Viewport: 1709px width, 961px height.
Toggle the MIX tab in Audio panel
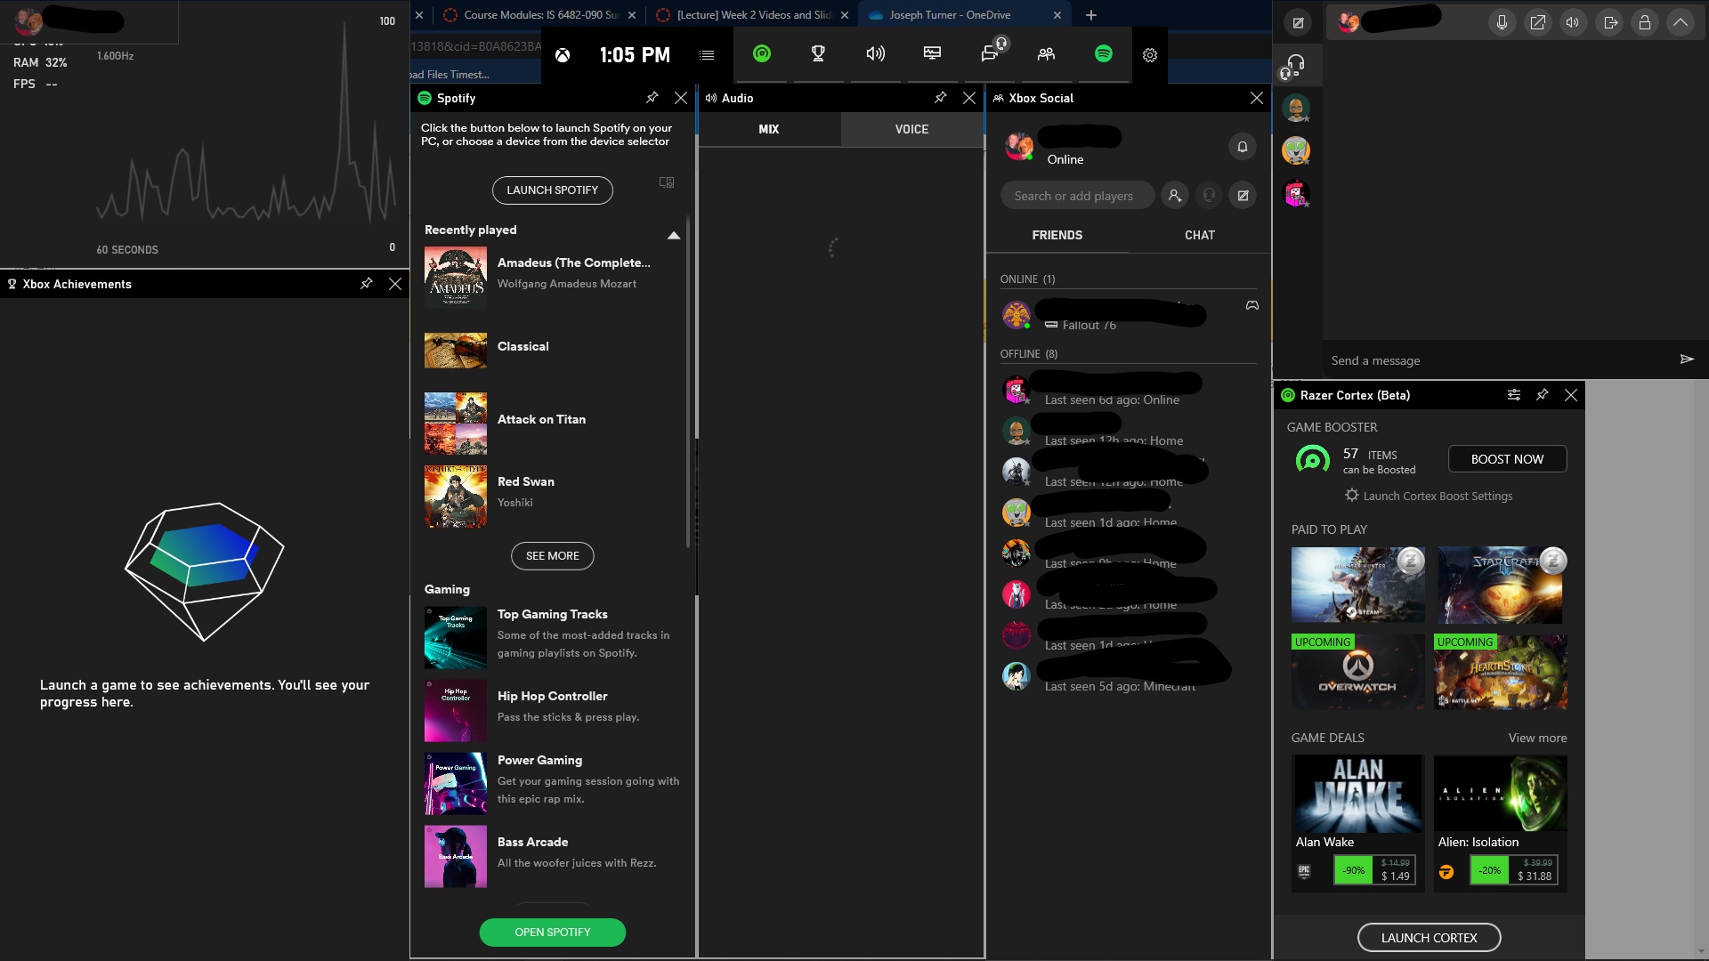point(770,129)
